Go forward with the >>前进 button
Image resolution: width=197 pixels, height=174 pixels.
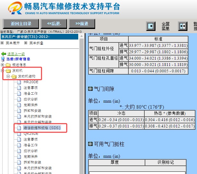click(82, 24)
